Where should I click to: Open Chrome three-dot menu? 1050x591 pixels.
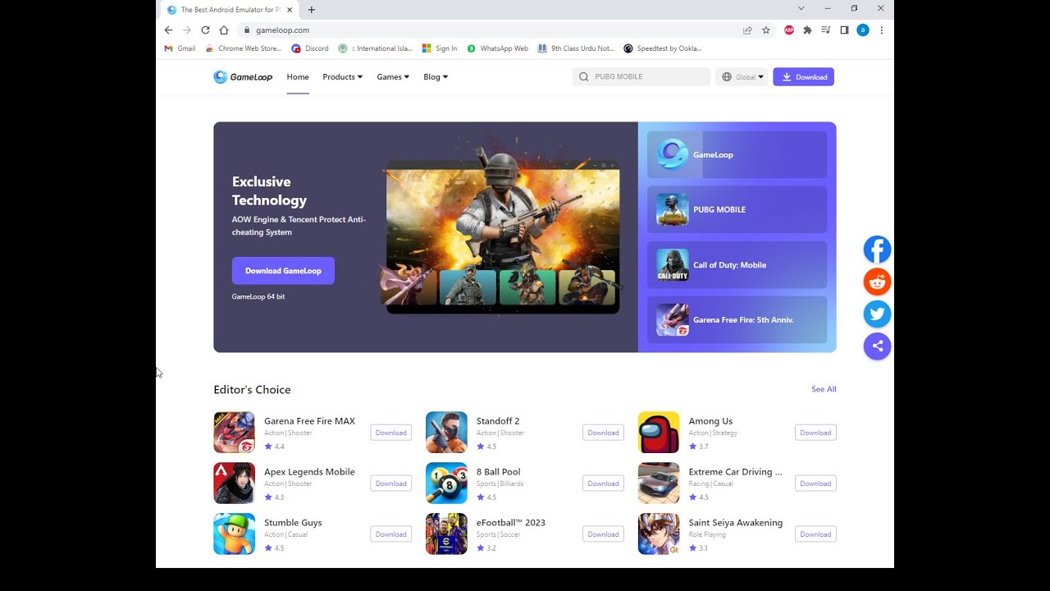coord(882,30)
